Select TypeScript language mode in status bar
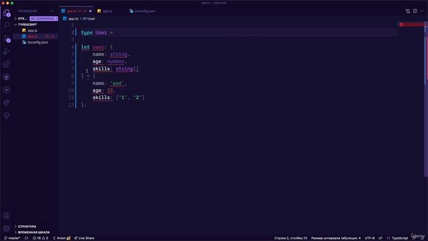Viewport: 428px width, 241px height. pyautogui.click(x=400, y=238)
